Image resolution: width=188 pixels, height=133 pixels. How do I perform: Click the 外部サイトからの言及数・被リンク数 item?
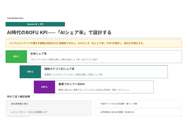tap(138, 104)
